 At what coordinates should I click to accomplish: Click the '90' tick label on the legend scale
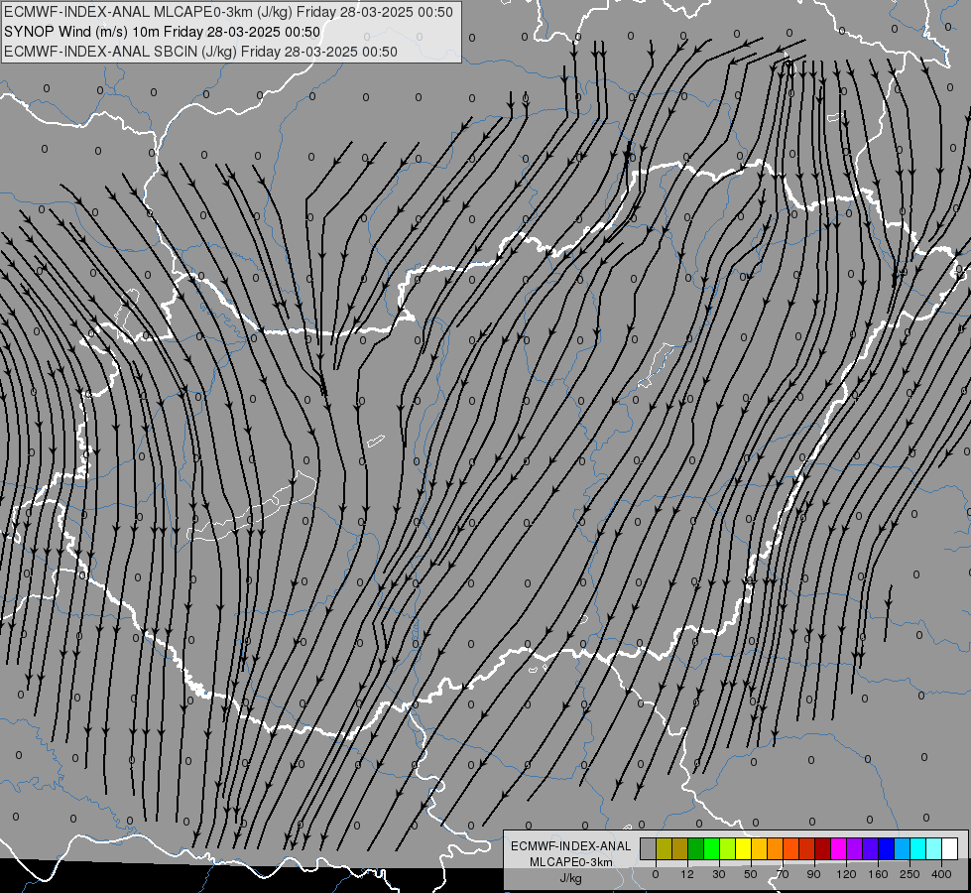pyautogui.click(x=813, y=874)
